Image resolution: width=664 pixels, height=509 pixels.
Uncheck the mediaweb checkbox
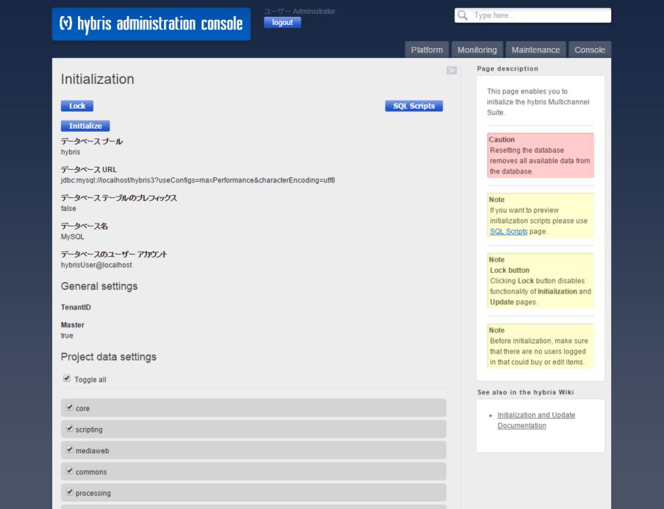[70, 449]
